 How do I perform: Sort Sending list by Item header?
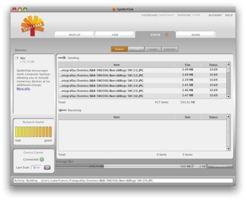pos(116,65)
